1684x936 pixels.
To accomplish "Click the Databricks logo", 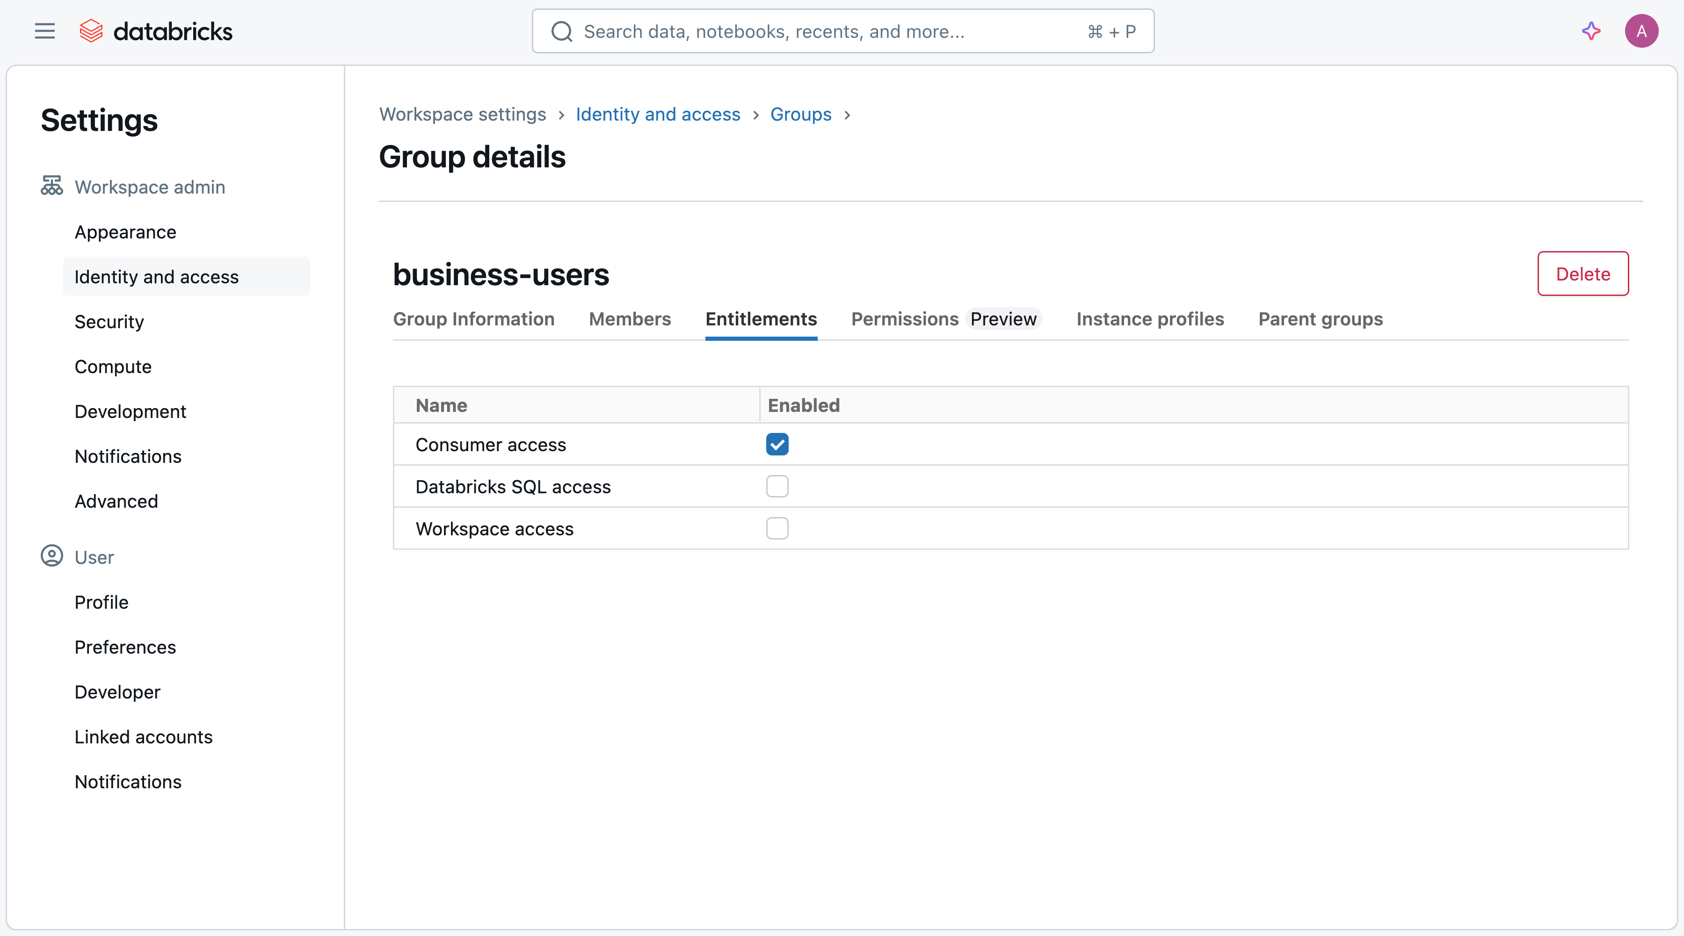I will click(156, 31).
